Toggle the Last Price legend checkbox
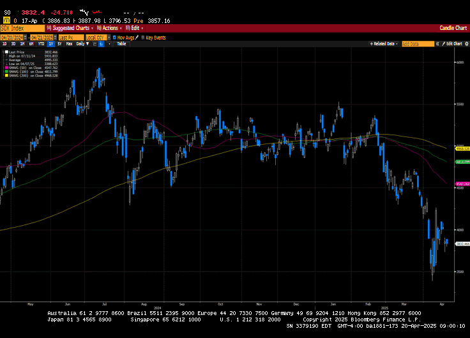The image size is (470, 338). [x=6, y=52]
